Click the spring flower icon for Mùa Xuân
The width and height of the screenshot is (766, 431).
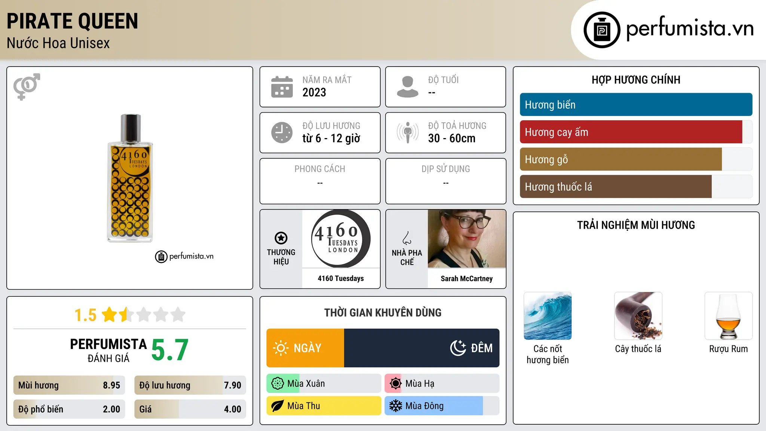(x=278, y=383)
